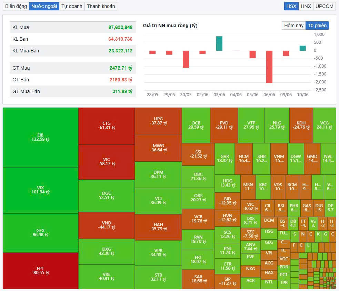Select the VND -44.17 tỷ tile
The image size is (339, 291).
click(x=107, y=225)
